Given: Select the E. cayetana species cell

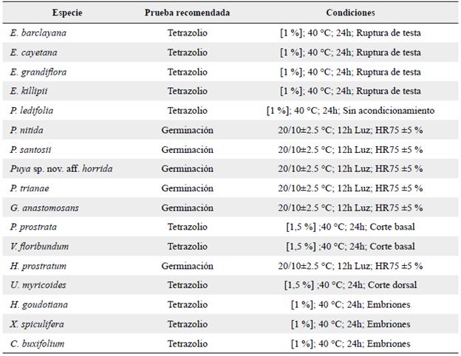Looking at the screenshot, I should point(34,53).
